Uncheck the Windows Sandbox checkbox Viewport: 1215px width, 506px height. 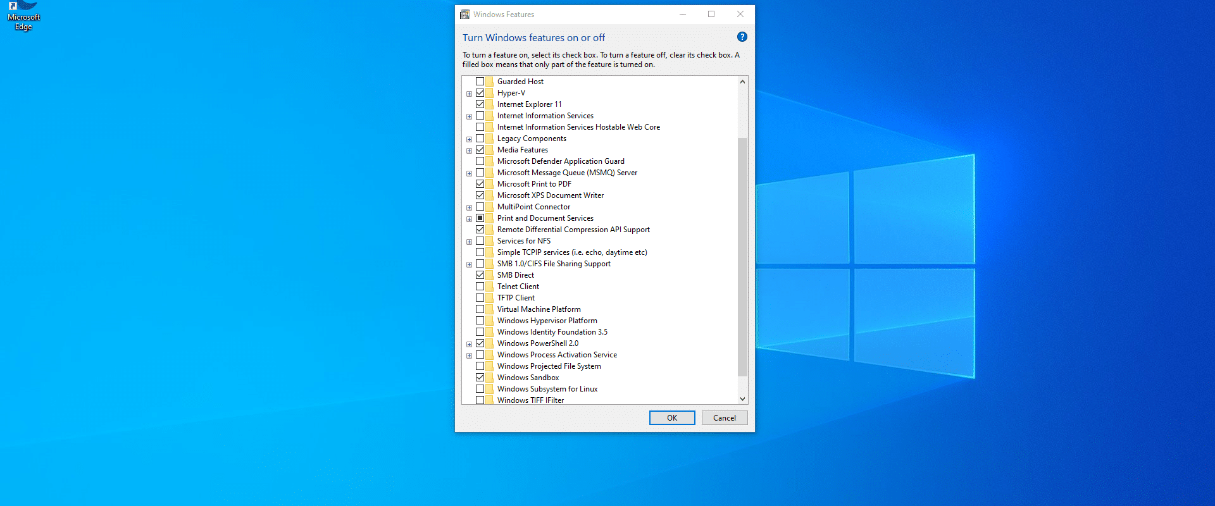click(x=480, y=378)
